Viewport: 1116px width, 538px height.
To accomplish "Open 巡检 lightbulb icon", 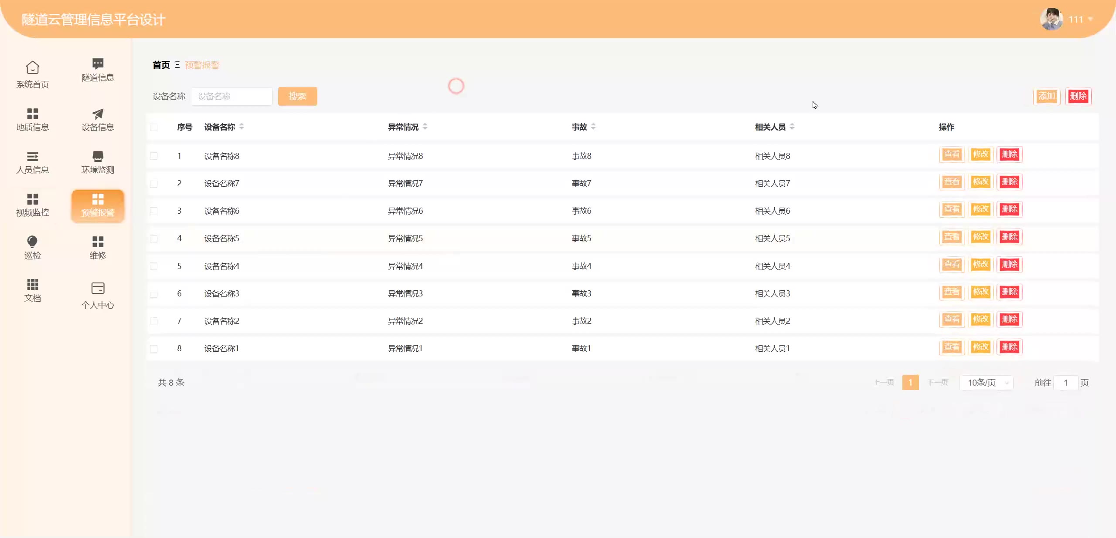I will point(33,242).
